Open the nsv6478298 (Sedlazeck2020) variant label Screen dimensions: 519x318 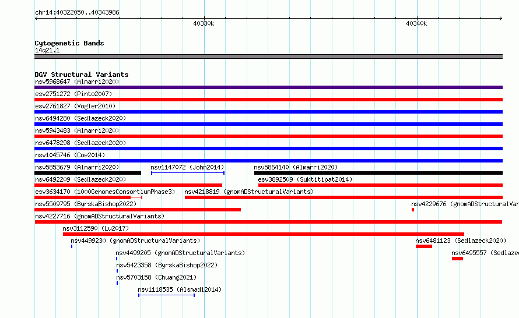pos(80,143)
